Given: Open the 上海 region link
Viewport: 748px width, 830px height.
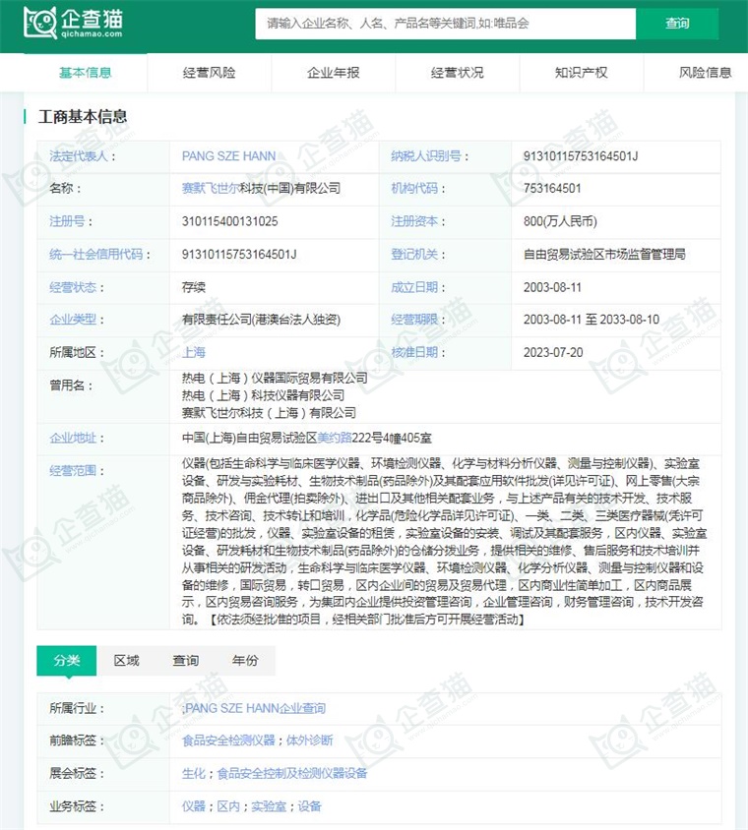Looking at the screenshot, I should [193, 352].
